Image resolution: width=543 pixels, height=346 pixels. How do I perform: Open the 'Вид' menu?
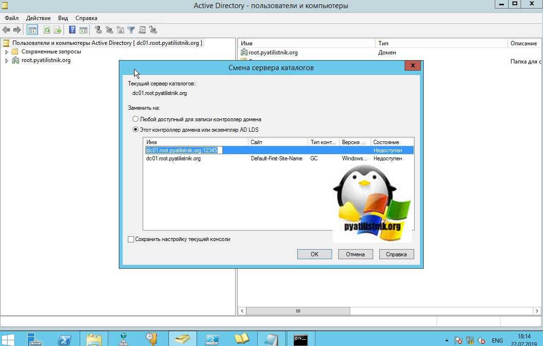[63, 18]
